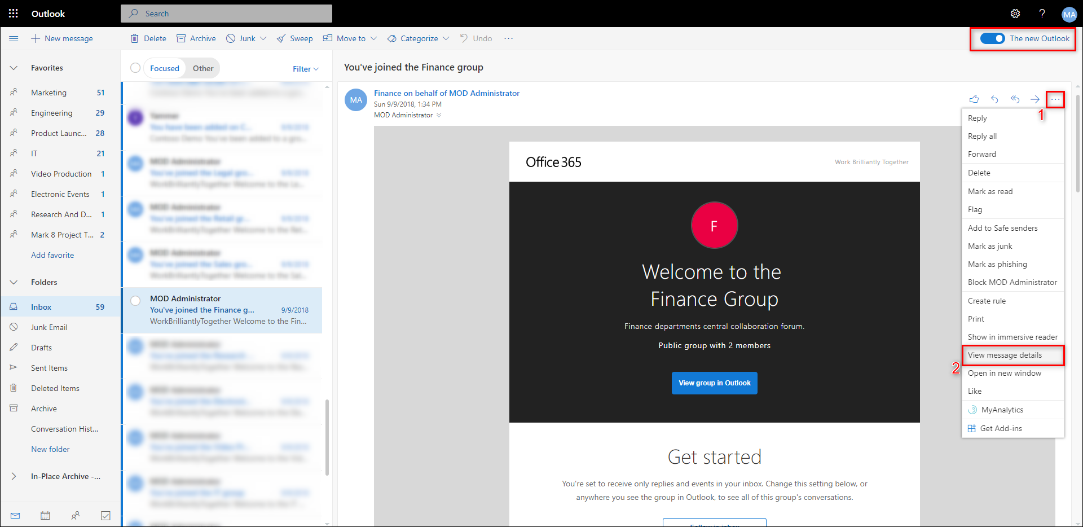Select Open in new window option
This screenshot has height=527, width=1083.
pyautogui.click(x=1013, y=373)
